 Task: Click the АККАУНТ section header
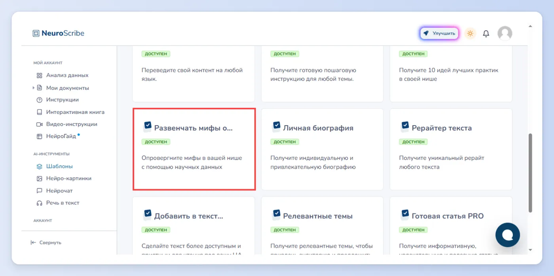[43, 221]
